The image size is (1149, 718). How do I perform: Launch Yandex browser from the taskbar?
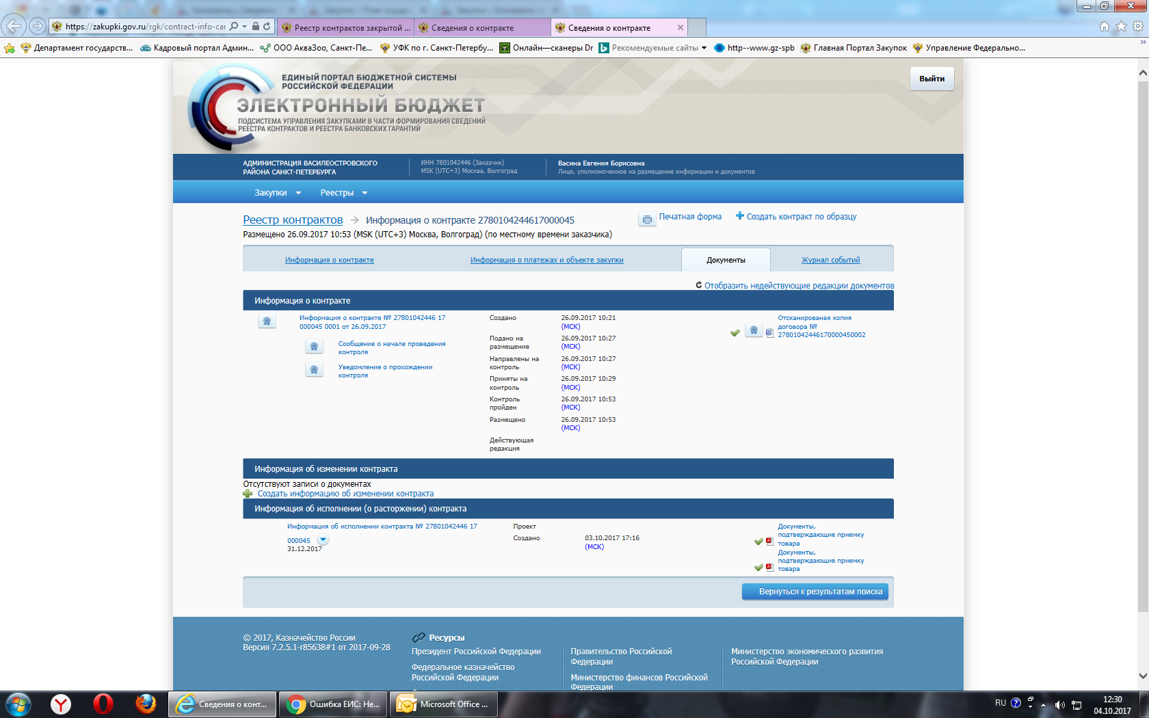(x=61, y=704)
